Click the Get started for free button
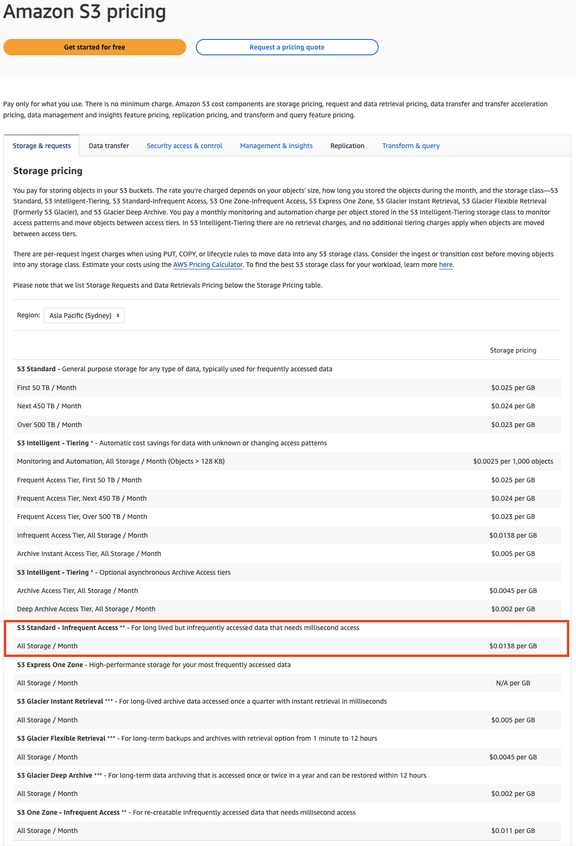The width and height of the screenshot is (576, 846). (95, 47)
